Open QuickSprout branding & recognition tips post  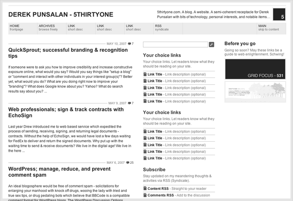tap(68, 53)
